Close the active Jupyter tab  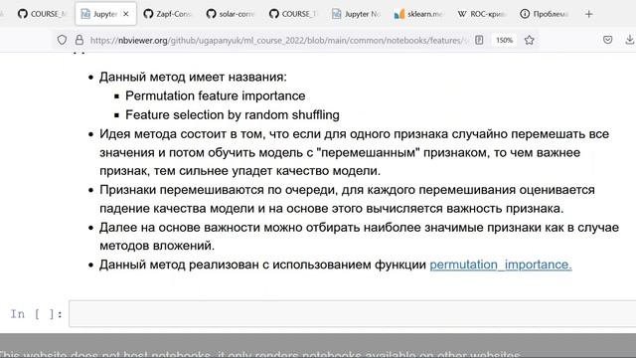coord(126,14)
